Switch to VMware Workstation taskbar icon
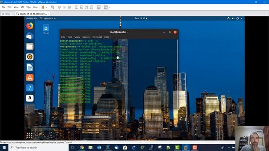This screenshot has width=269, height=151. pyautogui.click(x=186, y=147)
